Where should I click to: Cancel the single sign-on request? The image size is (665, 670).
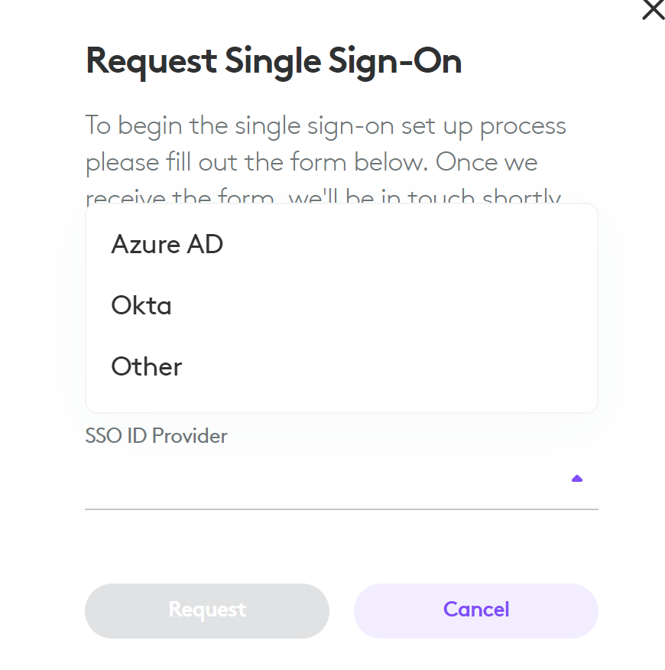pyautogui.click(x=475, y=610)
